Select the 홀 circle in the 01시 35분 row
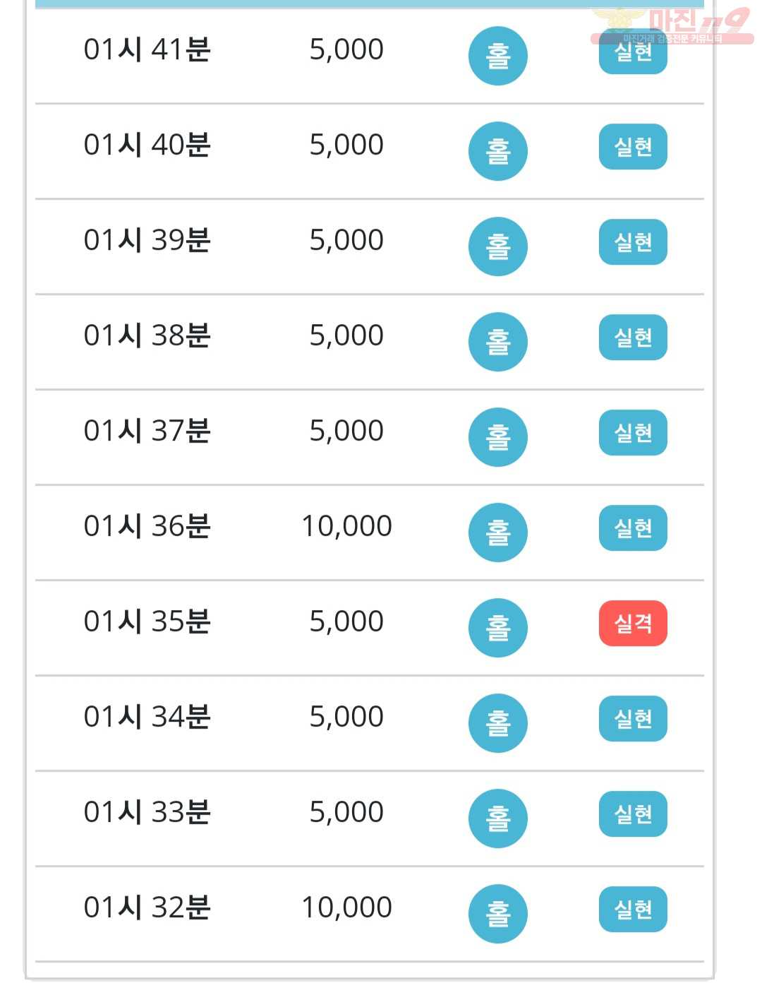Viewport: 762px width, 983px height. (x=498, y=628)
